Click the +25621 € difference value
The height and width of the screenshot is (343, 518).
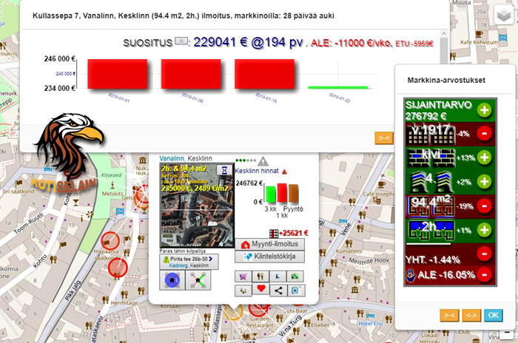coord(294,234)
